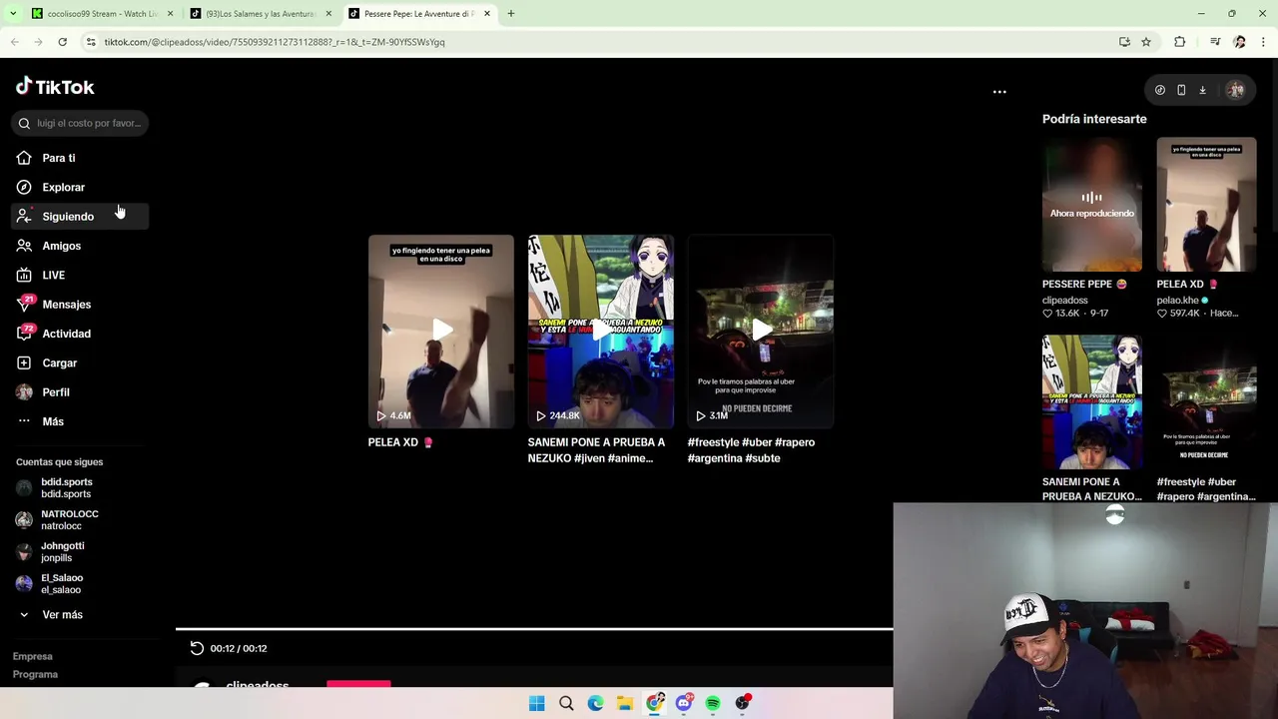
Task: Play the PELEA XD video thumbnail
Action: coord(440,331)
